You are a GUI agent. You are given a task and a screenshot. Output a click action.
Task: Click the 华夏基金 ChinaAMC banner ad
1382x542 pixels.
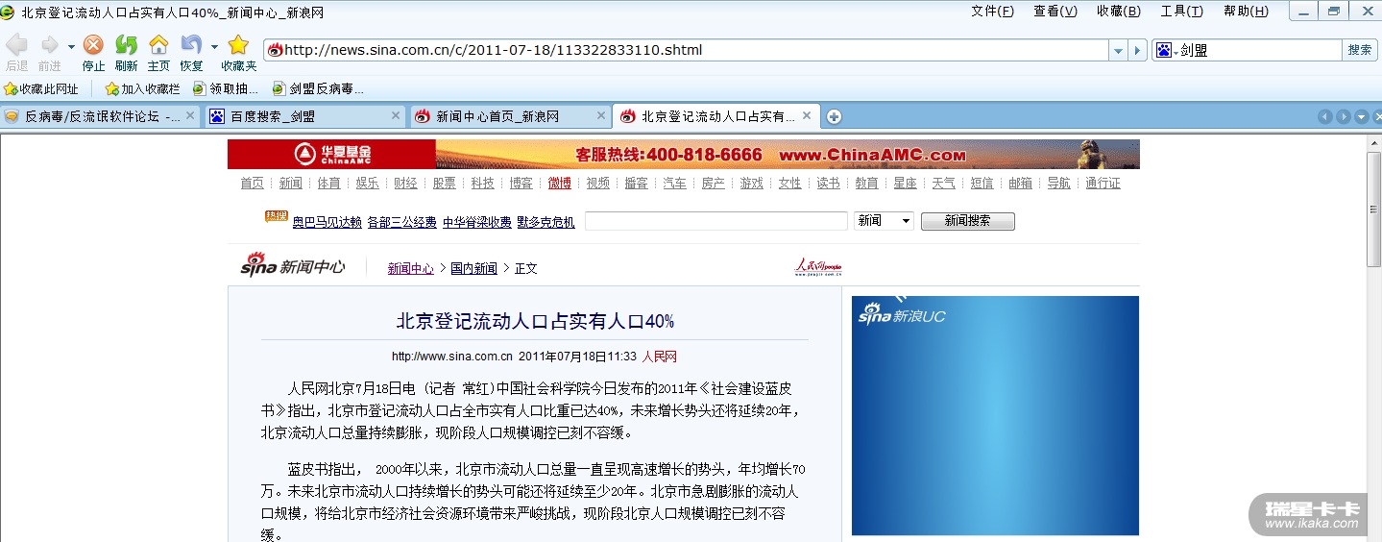click(684, 154)
